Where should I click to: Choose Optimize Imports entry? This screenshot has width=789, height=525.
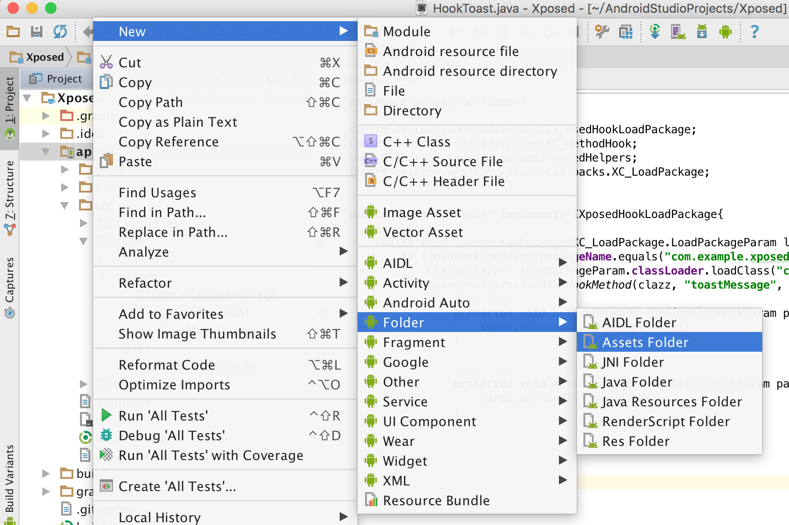pos(225,385)
